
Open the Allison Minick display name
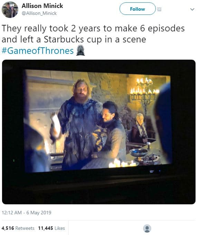click(42, 6)
